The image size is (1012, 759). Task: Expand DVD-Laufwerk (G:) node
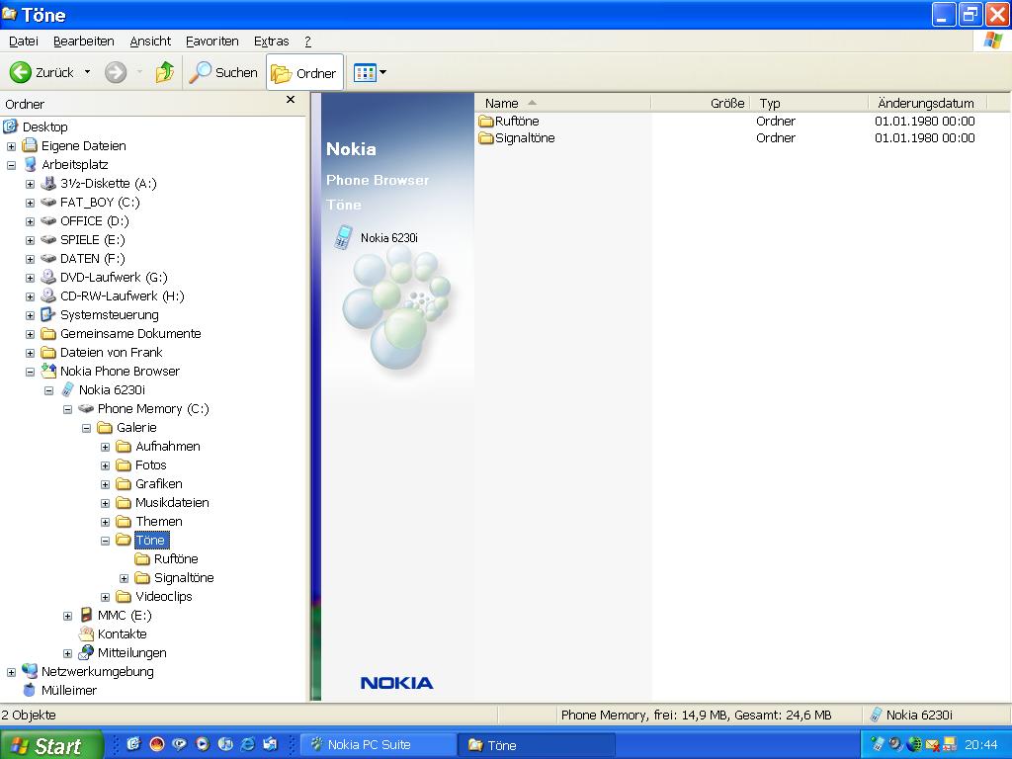pyautogui.click(x=30, y=278)
